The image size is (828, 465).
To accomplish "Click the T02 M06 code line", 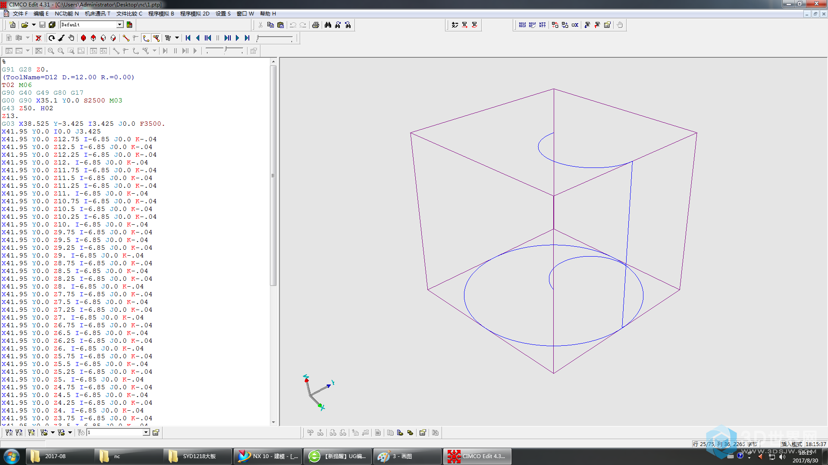I will click(17, 85).
